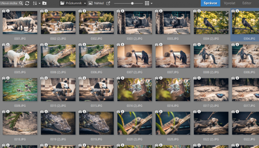This screenshot has height=148, width=259.
Task: Open the Editor tab
Action: [247, 3]
